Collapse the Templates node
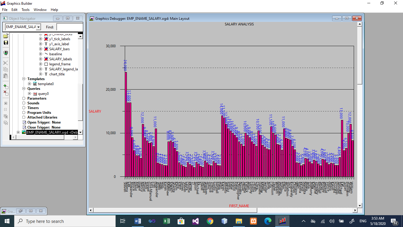The height and width of the screenshot is (227, 403). [x=24, y=79]
